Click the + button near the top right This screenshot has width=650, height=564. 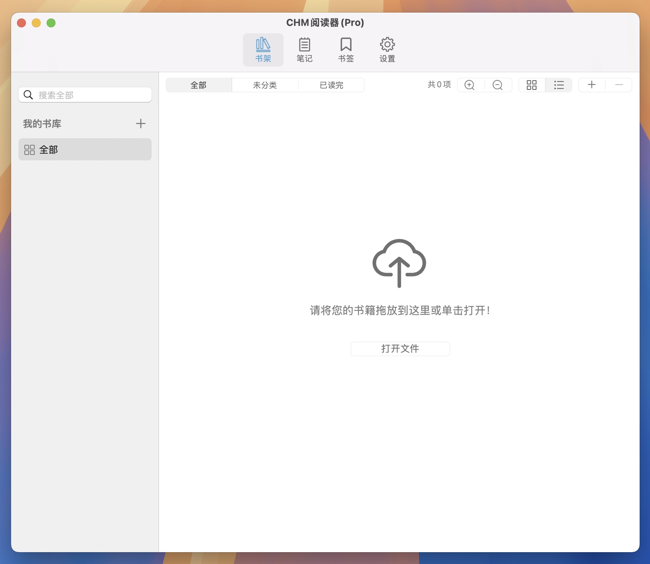(591, 85)
